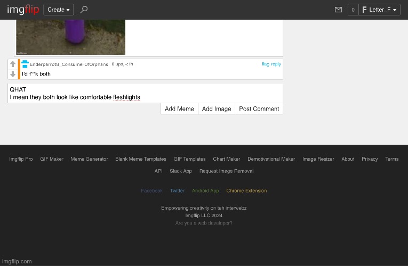Expand the Letter_F account dropdown

click(379, 10)
